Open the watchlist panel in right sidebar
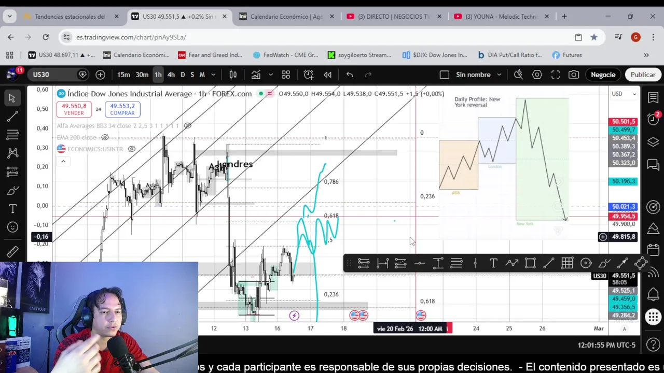 click(653, 97)
